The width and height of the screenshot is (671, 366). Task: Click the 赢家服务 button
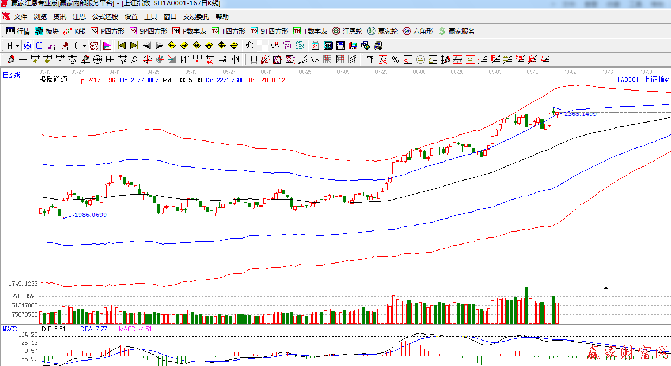456,31
